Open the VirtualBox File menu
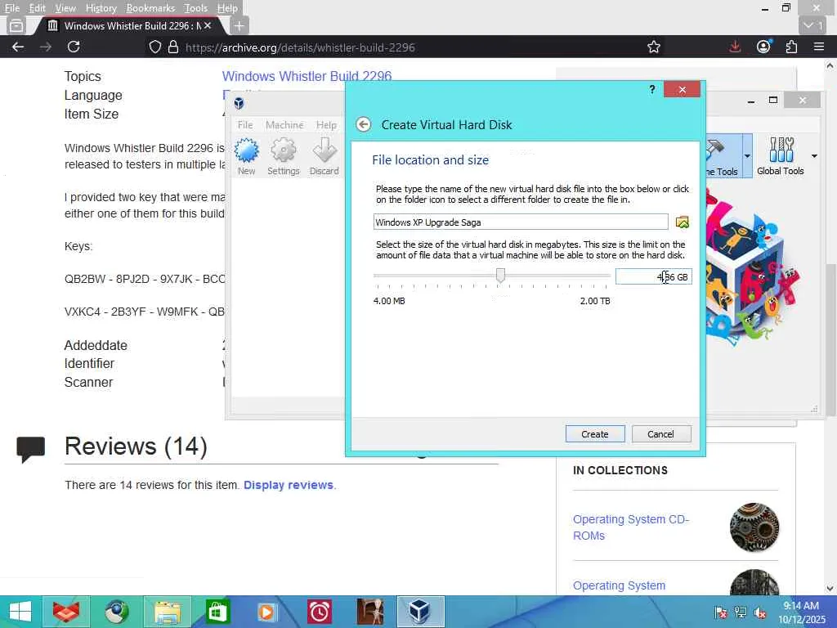Viewport: 837px width, 628px height. click(x=245, y=125)
